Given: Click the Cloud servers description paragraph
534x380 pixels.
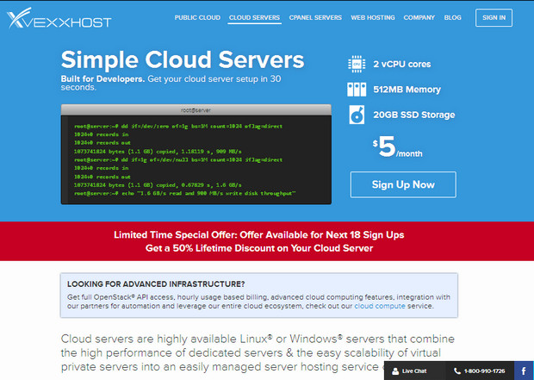Looking at the screenshot, I should (x=258, y=352).
